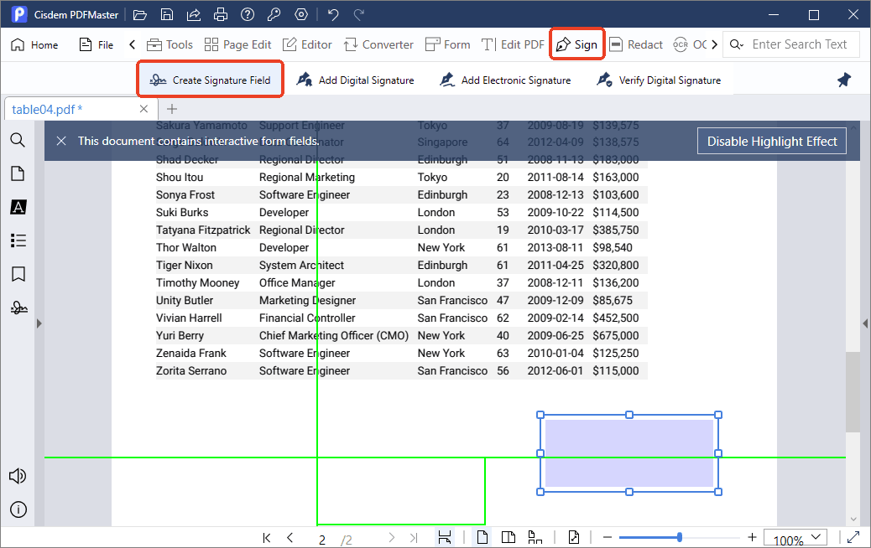Go to the last page
The image size is (871, 548).
[x=414, y=537]
